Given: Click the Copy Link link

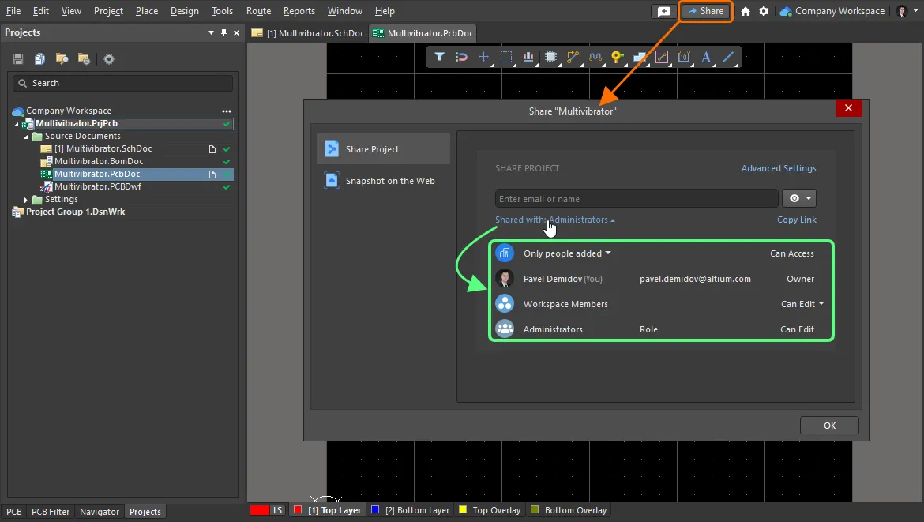Looking at the screenshot, I should tap(797, 220).
